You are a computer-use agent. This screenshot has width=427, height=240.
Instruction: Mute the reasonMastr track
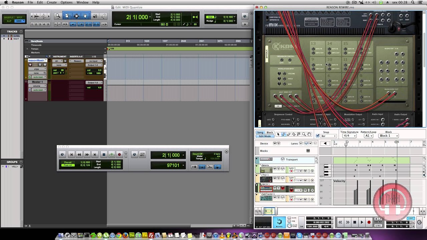(x=45, y=65)
